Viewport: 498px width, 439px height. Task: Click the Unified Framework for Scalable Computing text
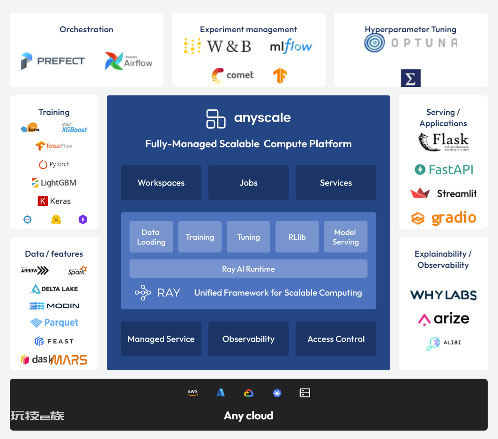[278, 293]
